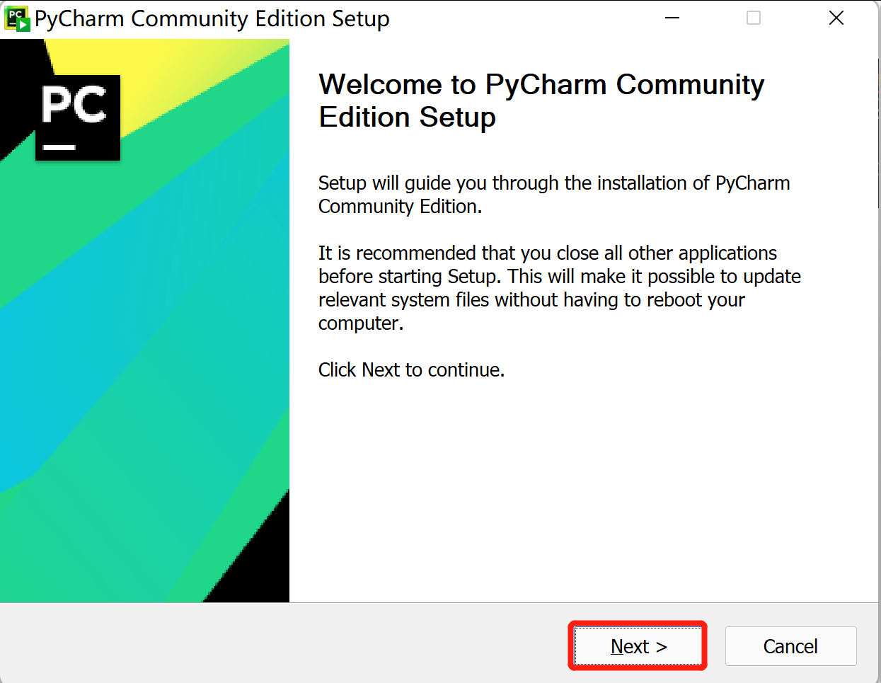
Task: Click the Next button to continue
Action: [x=638, y=646]
